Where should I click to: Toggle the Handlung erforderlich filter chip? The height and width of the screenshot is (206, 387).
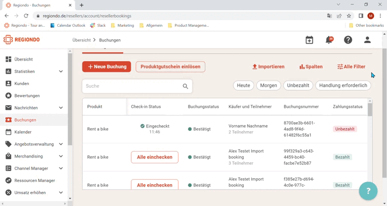343,86
